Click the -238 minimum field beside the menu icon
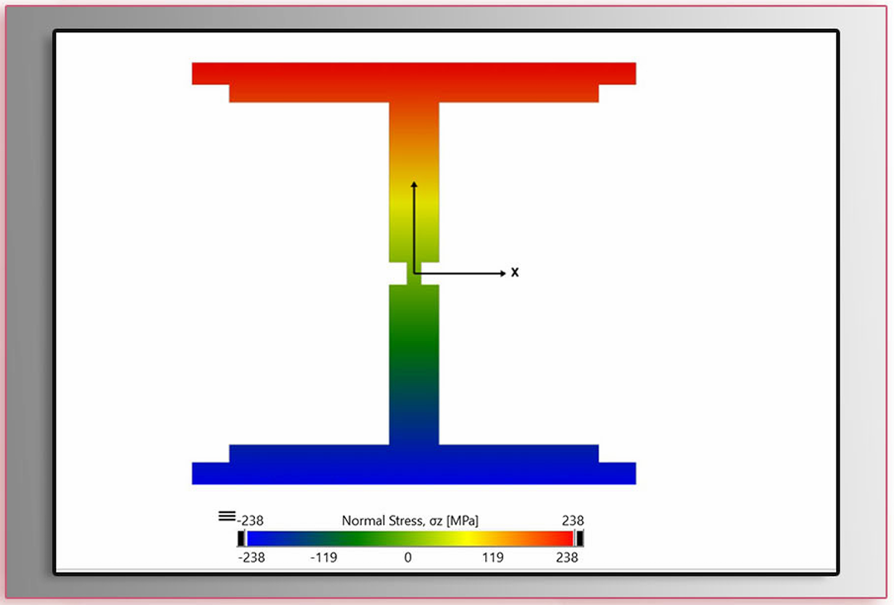 pos(250,521)
